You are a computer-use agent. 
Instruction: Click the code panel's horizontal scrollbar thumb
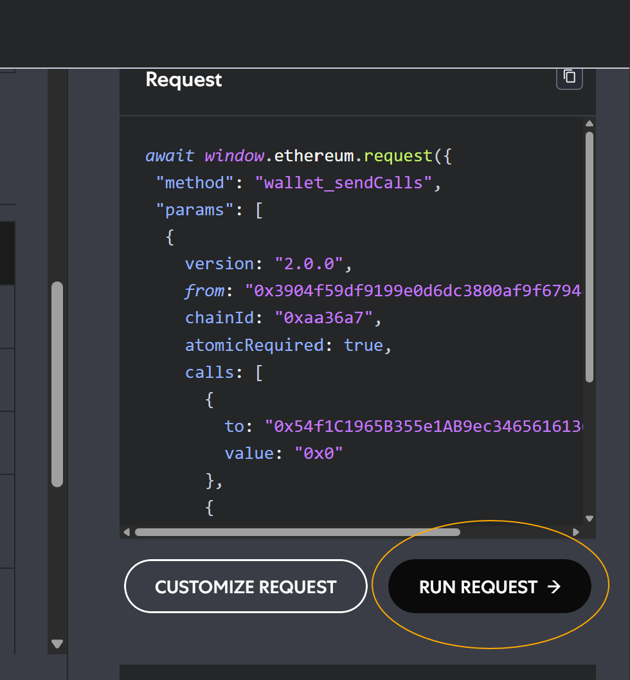[x=297, y=532]
